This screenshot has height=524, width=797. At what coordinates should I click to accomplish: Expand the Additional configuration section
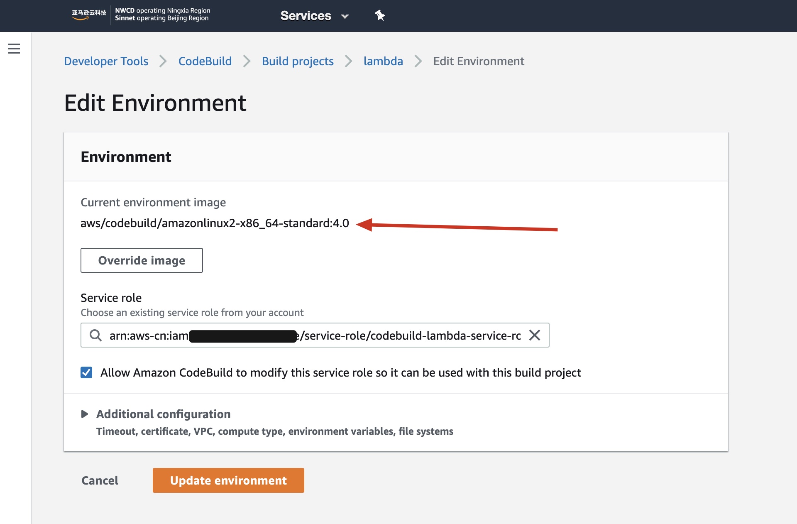85,414
